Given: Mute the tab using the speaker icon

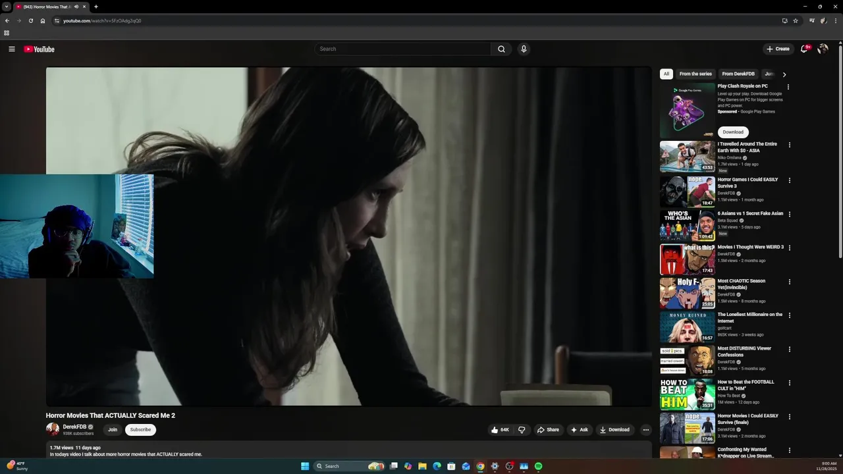Looking at the screenshot, I should pos(76,7).
